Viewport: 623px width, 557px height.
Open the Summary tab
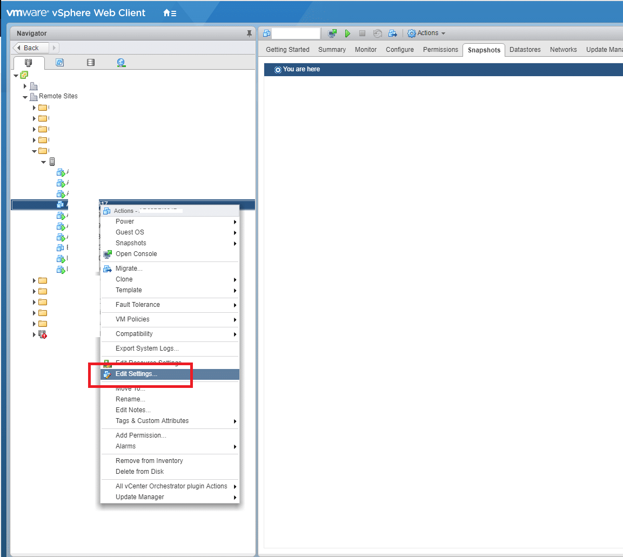click(332, 50)
